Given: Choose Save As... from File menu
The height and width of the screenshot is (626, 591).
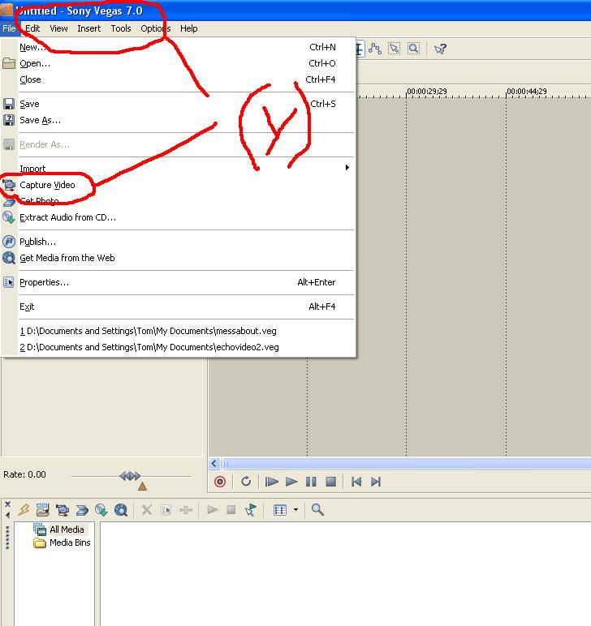Looking at the screenshot, I should pos(178,120).
